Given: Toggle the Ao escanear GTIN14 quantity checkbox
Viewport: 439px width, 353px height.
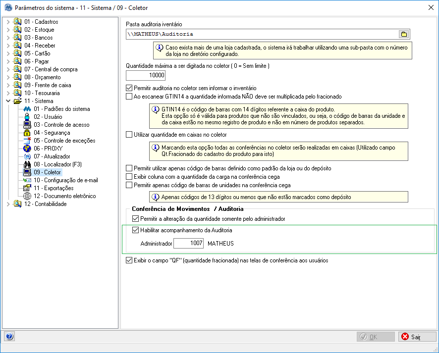Looking at the screenshot, I should tap(129, 97).
